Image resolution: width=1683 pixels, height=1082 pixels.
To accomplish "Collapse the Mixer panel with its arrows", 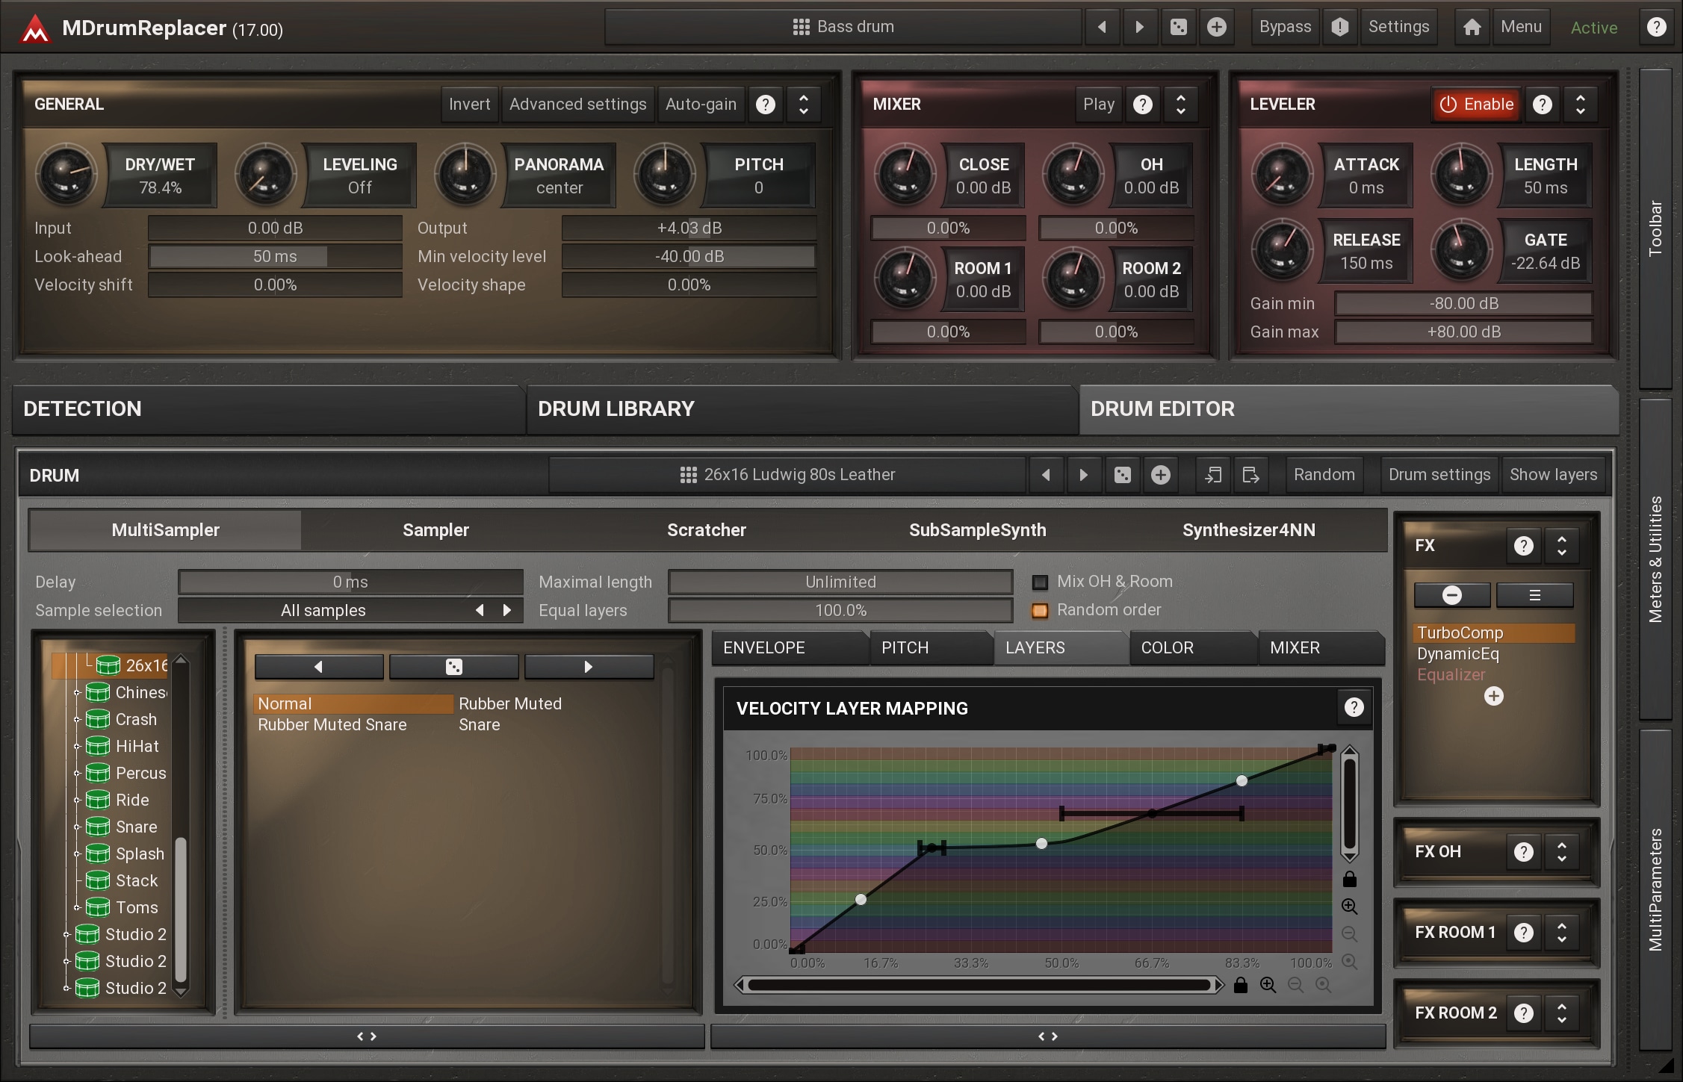I will 1180,105.
